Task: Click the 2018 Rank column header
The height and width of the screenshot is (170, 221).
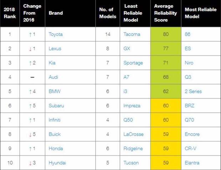Action: 10,13
